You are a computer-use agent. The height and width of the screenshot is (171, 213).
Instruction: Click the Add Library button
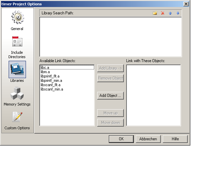110,68
